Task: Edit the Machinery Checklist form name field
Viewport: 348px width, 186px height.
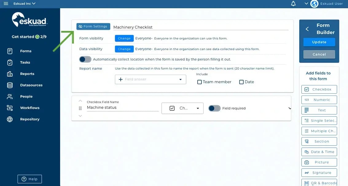Action: [200, 27]
